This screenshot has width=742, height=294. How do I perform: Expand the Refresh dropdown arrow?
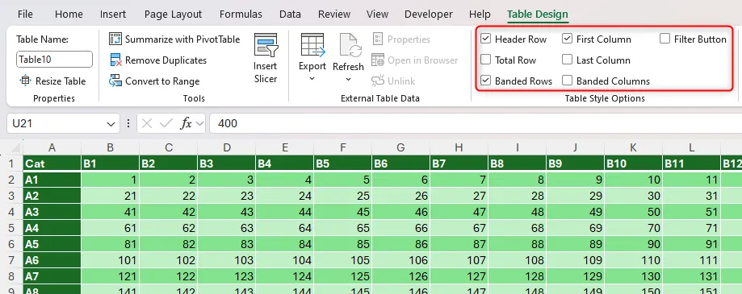pos(348,79)
